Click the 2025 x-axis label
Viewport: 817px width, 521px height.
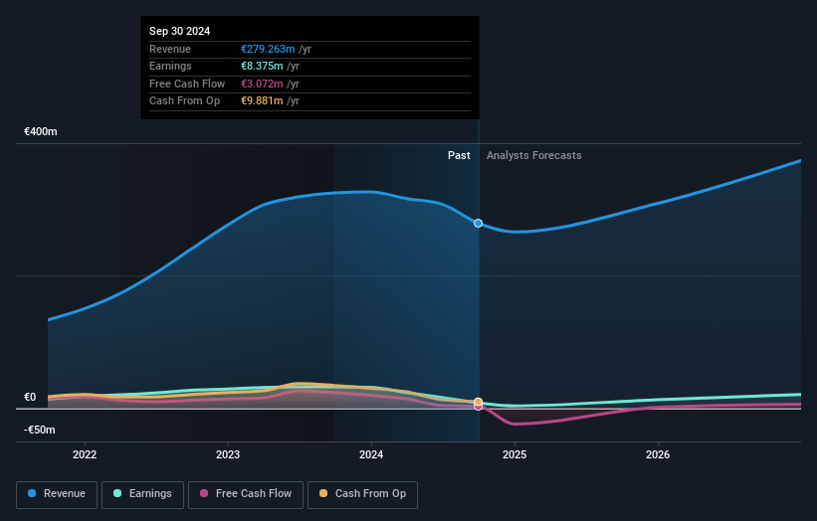pos(514,454)
